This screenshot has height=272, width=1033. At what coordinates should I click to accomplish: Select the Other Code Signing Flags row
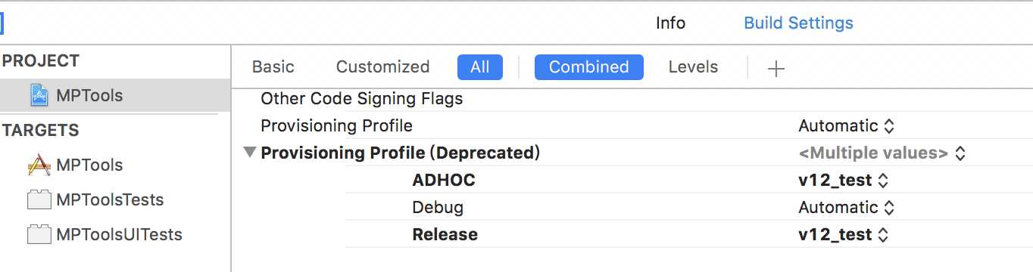632,99
